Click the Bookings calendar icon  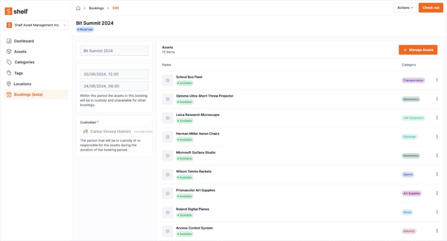click(9, 94)
